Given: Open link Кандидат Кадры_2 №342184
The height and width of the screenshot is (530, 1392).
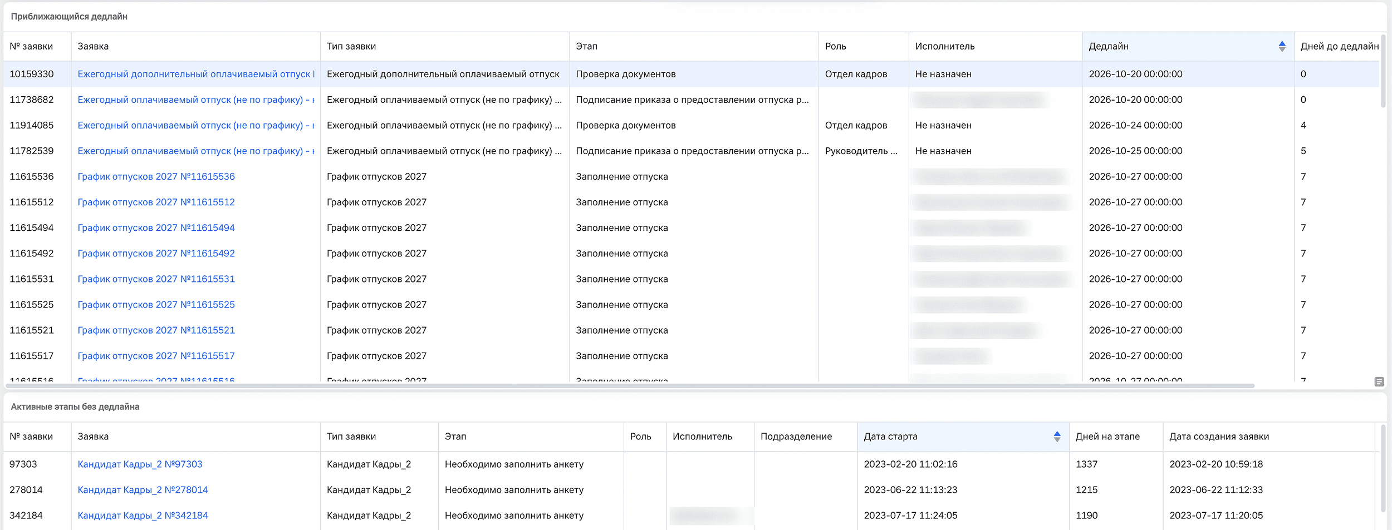Looking at the screenshot, I should pos(143,516).
